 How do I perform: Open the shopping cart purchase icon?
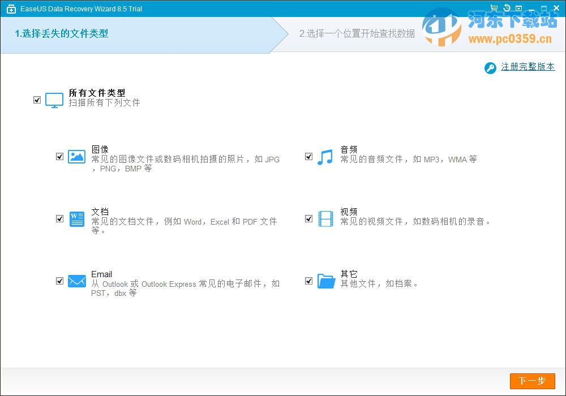(494, 8)
